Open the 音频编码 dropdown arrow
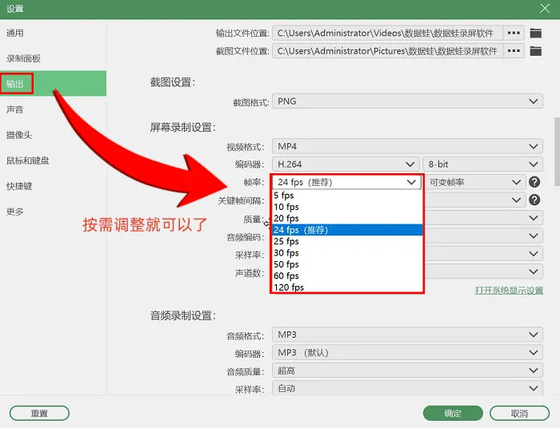Image resolution: width=560 pixels, height=428 pixels. (534, 236)
